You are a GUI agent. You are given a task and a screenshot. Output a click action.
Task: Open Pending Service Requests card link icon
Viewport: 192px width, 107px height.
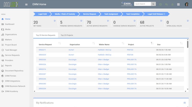(81, 21)
